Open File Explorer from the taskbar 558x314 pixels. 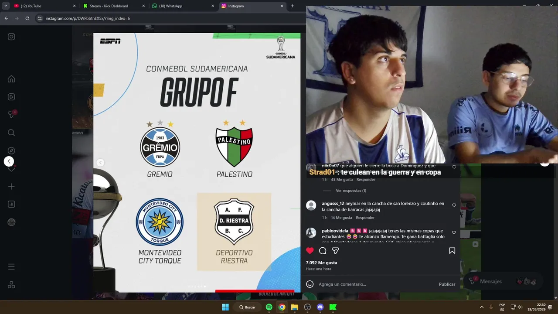click(295, 307)
